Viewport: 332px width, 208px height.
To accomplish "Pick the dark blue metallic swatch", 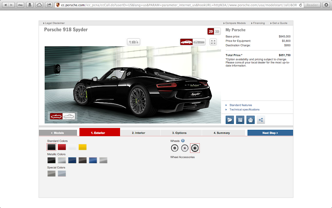I will (72, 160).
